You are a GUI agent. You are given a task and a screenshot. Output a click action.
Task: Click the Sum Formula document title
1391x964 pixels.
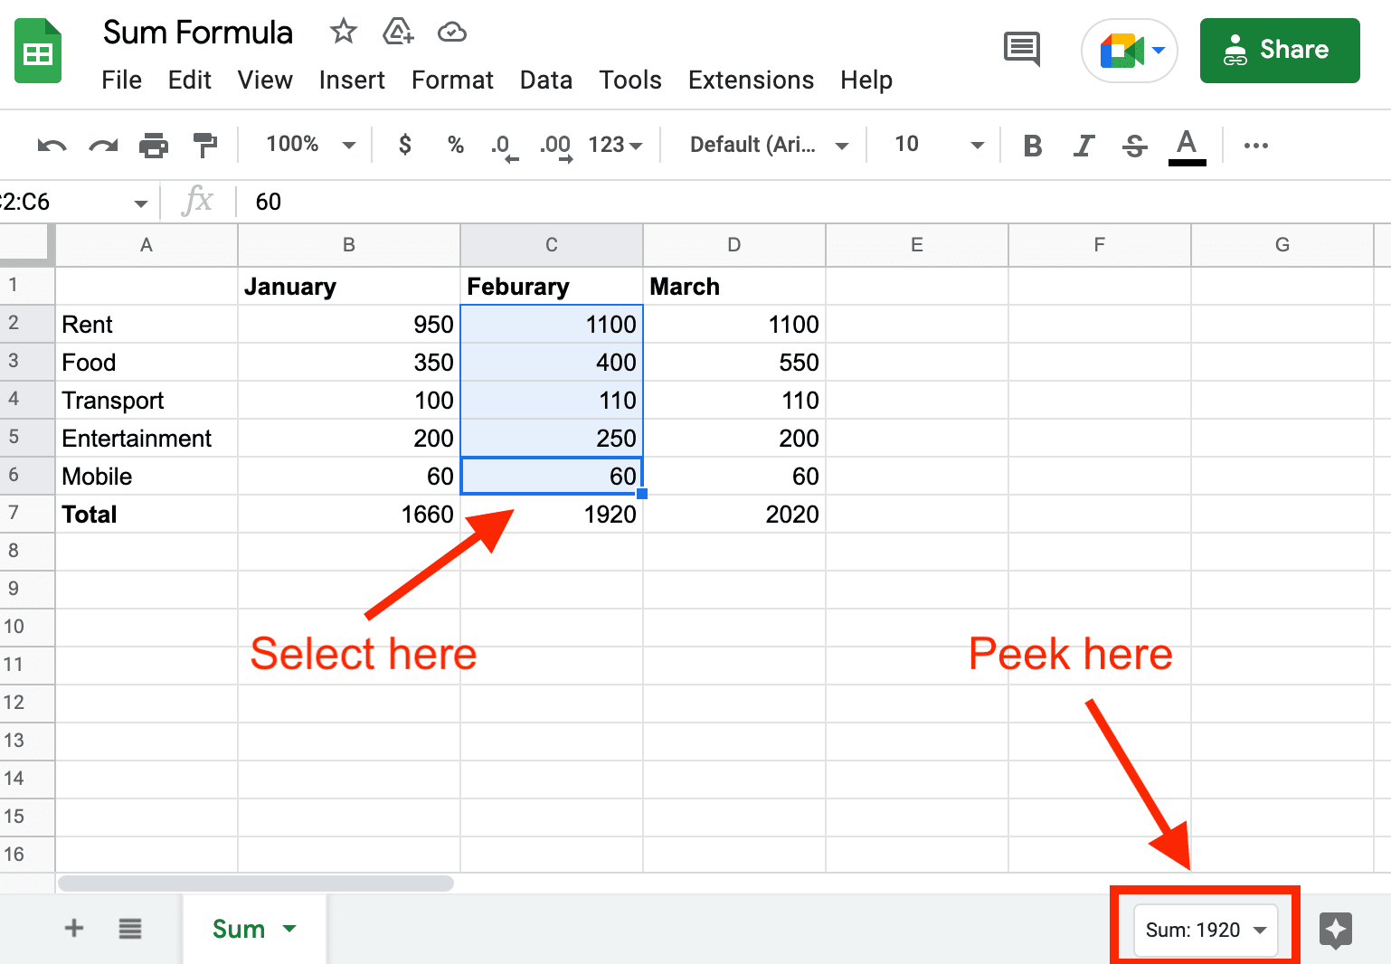click(x=198, y=33)
